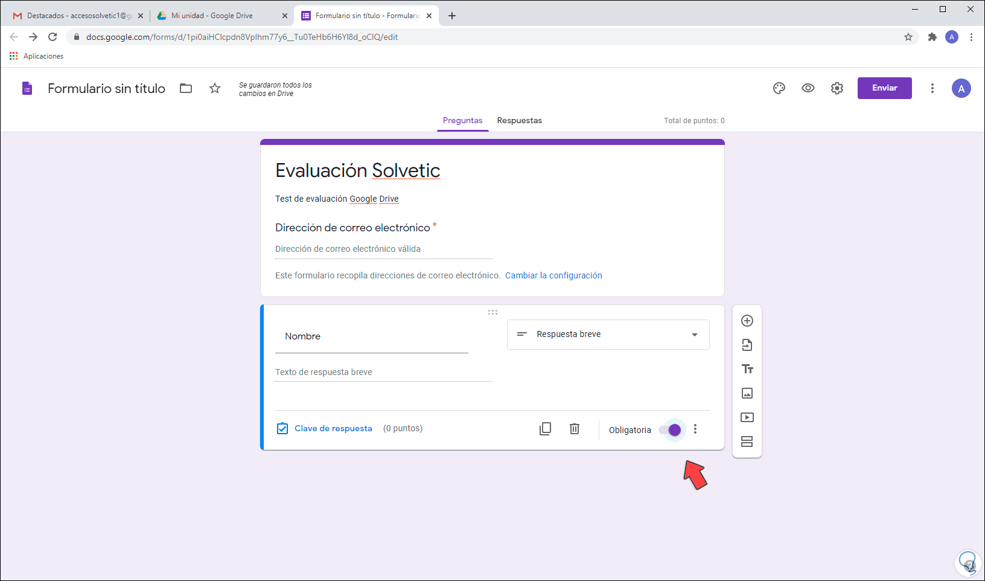Click the (0 puntos) label
Viewport: 985px width, 581px height.
click(403, 429)
